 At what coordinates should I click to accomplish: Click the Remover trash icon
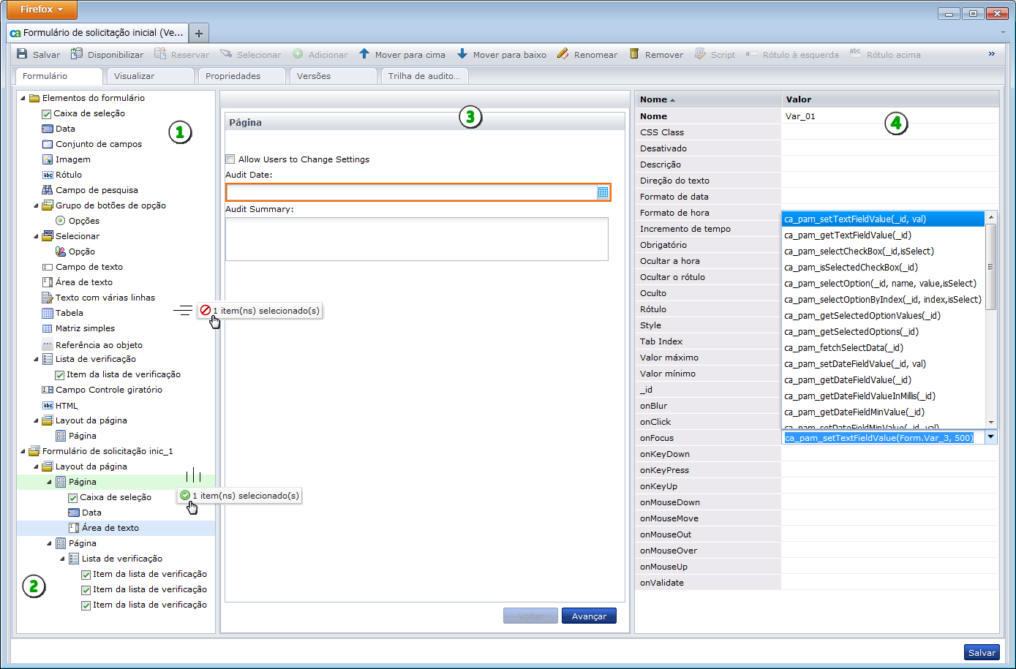pos(634,54)
